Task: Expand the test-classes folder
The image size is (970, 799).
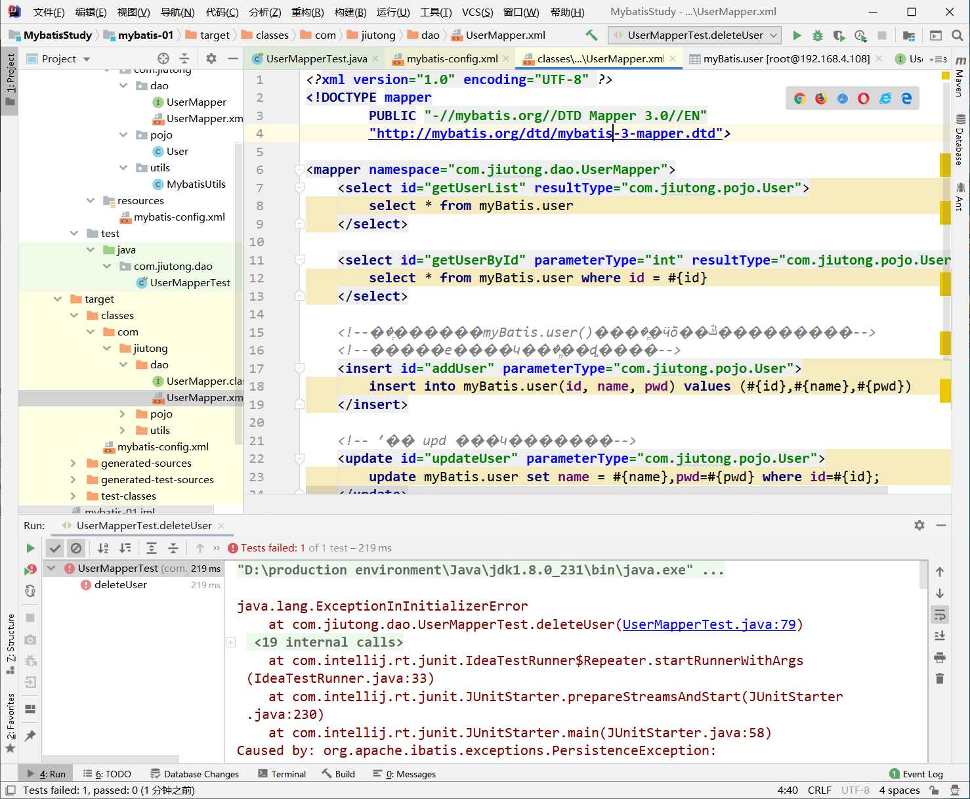Action: [x=74, y=496]
